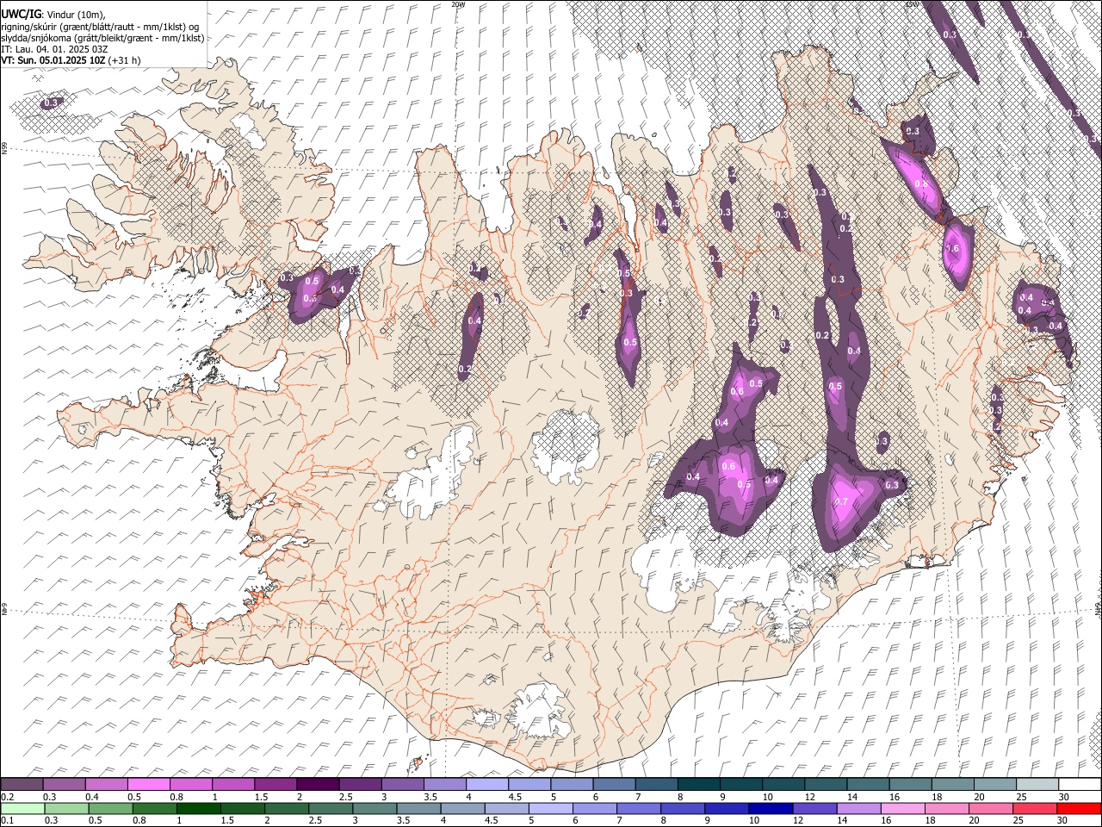Click the 'rigning/skúrir' legend description line
The height and width of the screenshot is (827, 1102).
(101, 27)
